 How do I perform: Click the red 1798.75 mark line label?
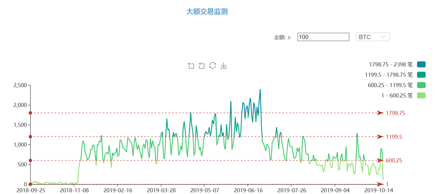[395, 113]
